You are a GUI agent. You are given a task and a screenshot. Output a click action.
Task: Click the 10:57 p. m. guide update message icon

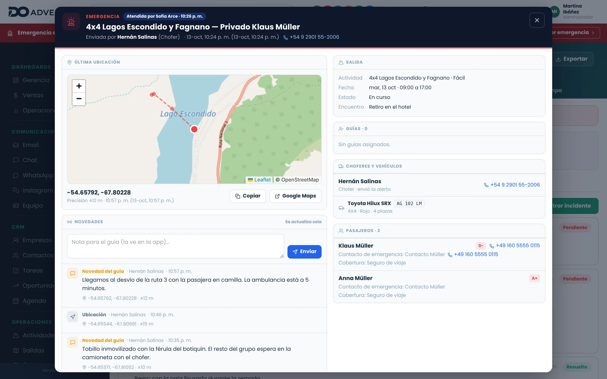pos(73,273)
